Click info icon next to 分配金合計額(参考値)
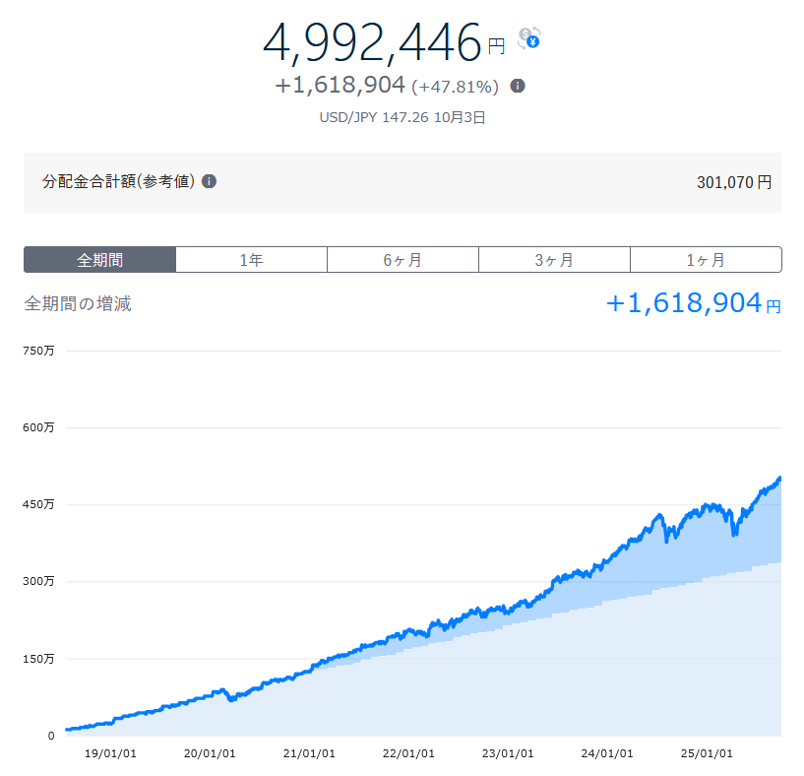 point(209,181)
